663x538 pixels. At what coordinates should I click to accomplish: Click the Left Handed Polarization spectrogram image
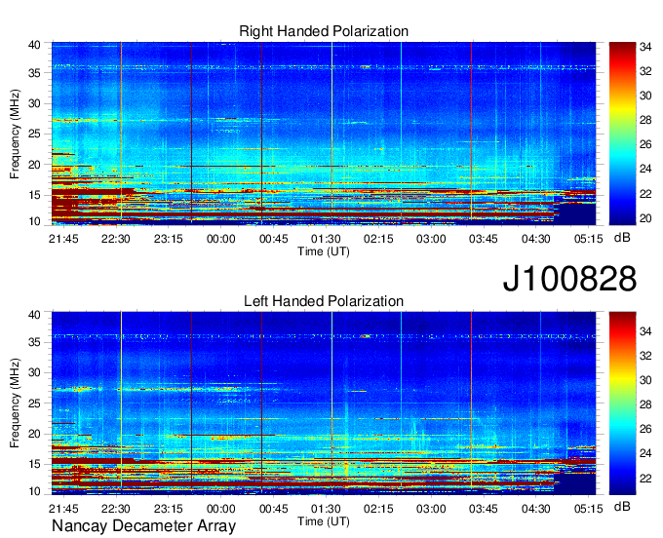coord(324,403)
